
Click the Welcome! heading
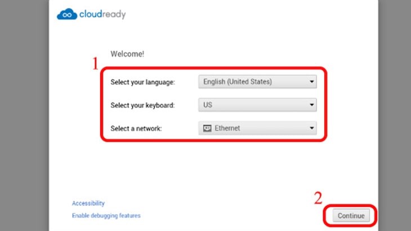pos(127,55)
